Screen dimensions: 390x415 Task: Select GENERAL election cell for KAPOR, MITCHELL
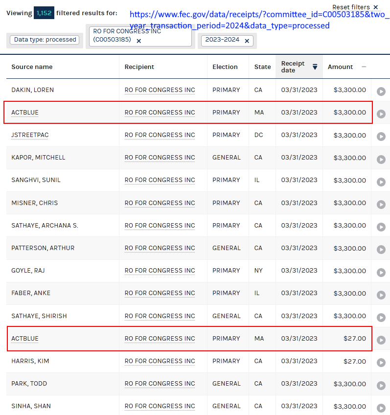(227, 158)
